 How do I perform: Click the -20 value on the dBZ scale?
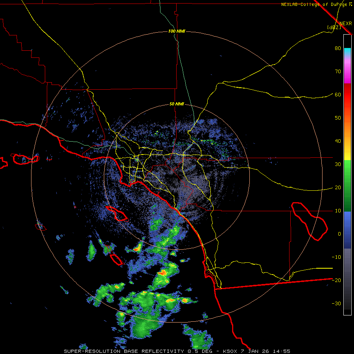[x=336, y=280]
